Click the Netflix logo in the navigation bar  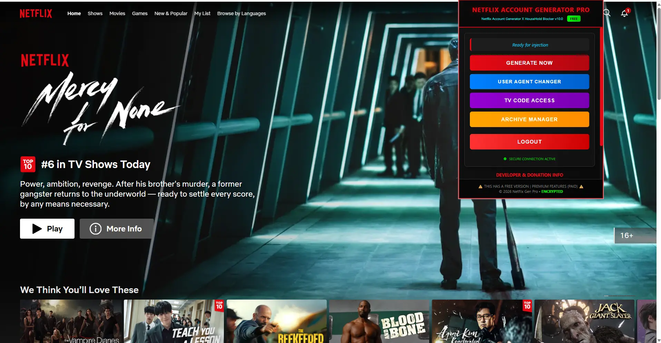pos(36,13)
